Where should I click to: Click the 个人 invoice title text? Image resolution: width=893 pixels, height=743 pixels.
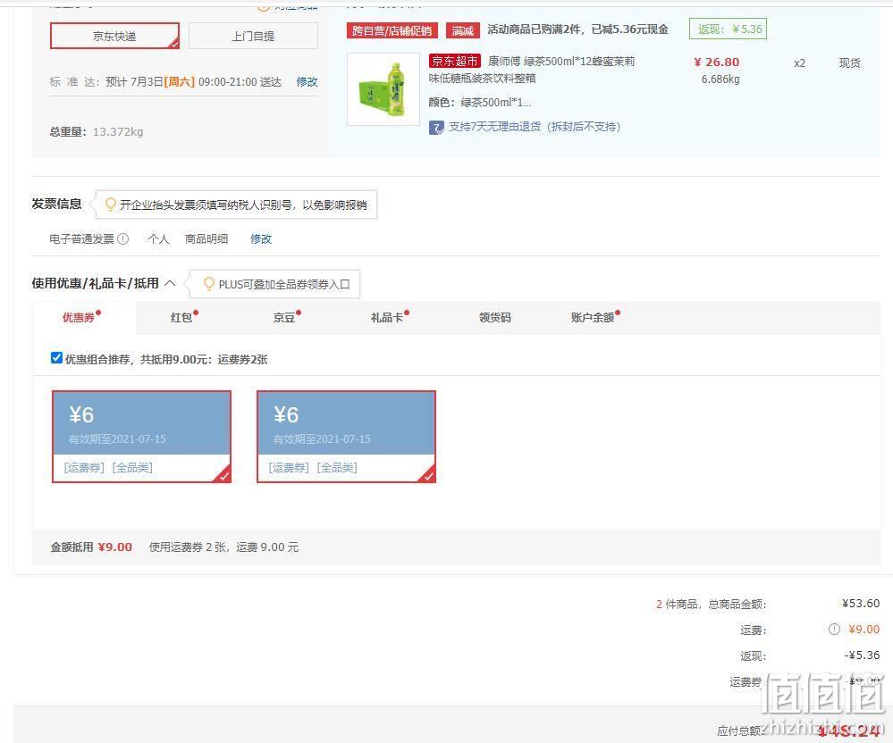tap(158, 239)
